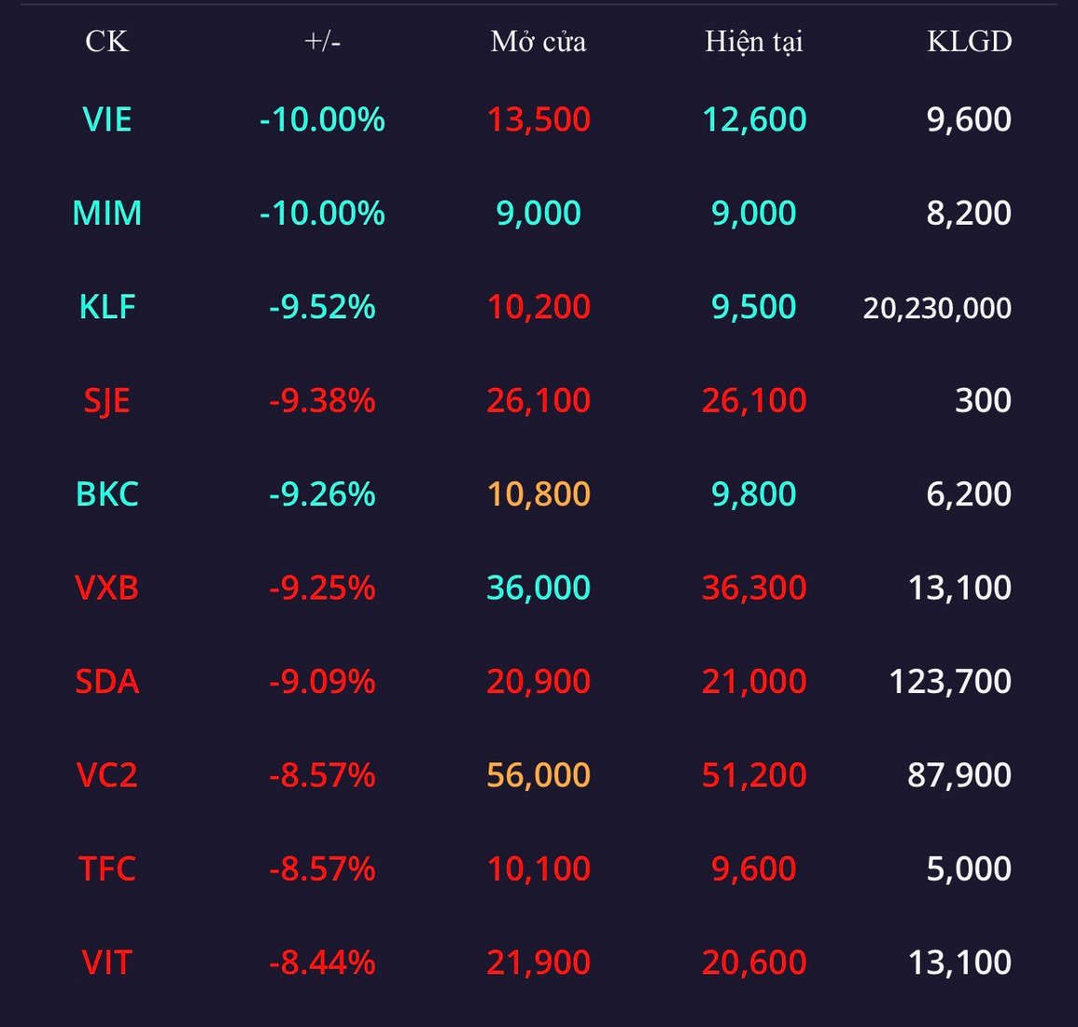Select the BKC ticker
1078x1027 pixels.
coord(106,494)
